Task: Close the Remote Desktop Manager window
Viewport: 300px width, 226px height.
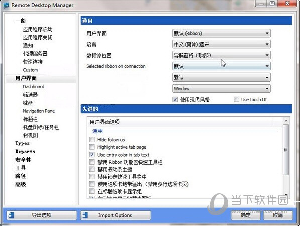Action: [287, 3]
